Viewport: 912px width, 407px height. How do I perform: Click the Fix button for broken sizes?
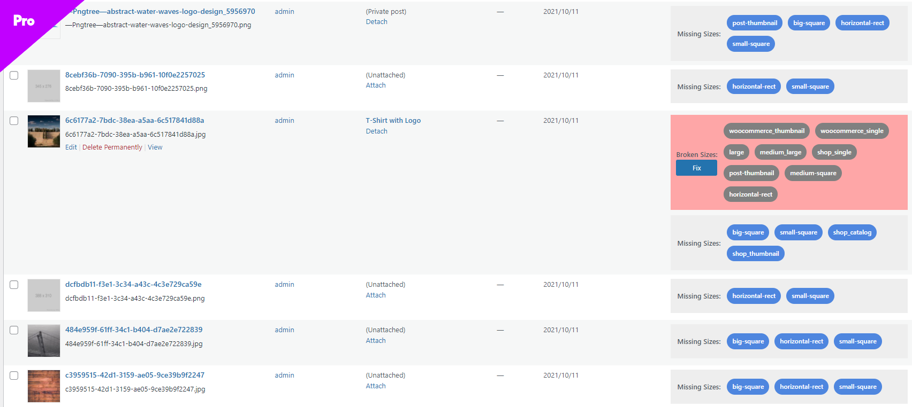tap(696, 168)
